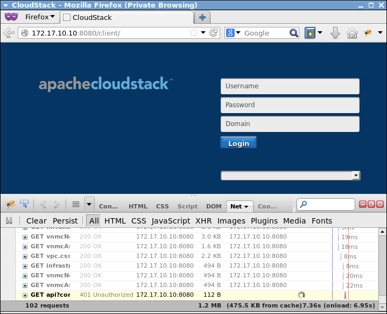Bookmark this page with the star icon
387x314 pixels.
[x=194, y=33]
